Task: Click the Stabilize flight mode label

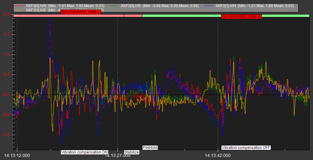Action: (x=132, y=152)
